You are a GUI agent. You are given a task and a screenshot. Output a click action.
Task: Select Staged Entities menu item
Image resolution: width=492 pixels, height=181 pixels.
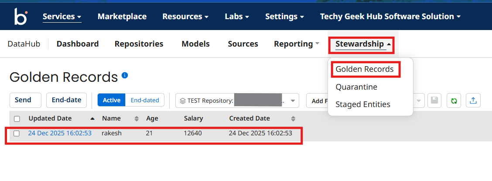click(363, 104)
